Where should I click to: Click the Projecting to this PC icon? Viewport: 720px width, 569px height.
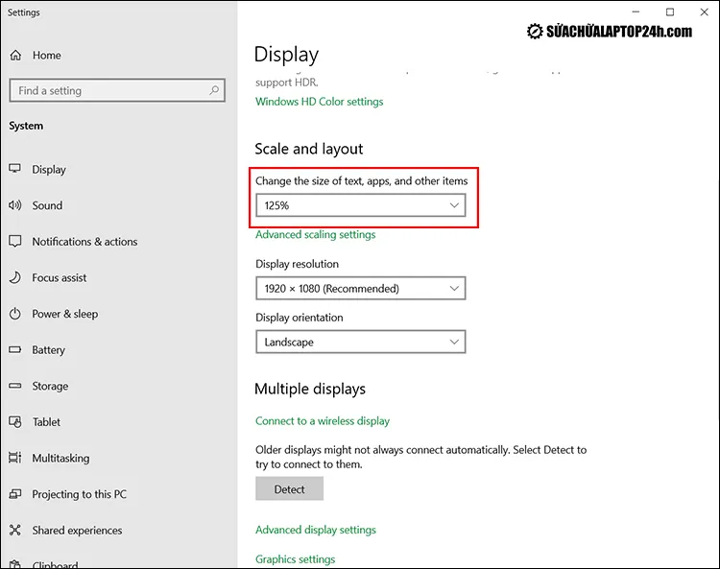(x=15, y=494)
